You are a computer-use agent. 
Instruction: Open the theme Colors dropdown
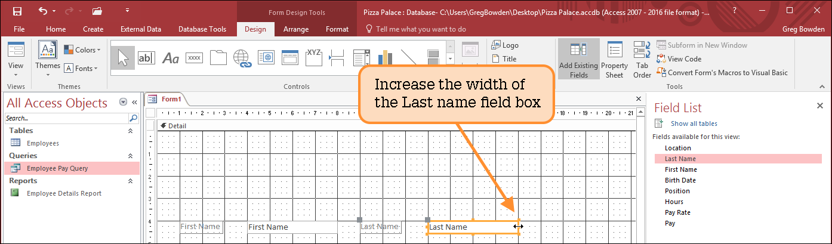pos(82,50)
